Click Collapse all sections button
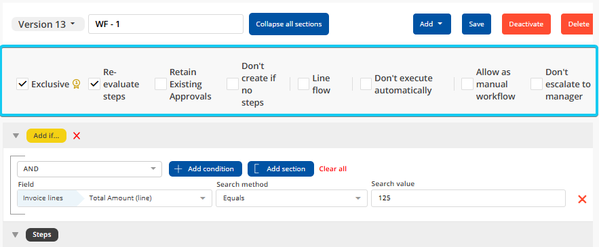Image resolution: width=599 pixels, height=247 pixels. 289,24
